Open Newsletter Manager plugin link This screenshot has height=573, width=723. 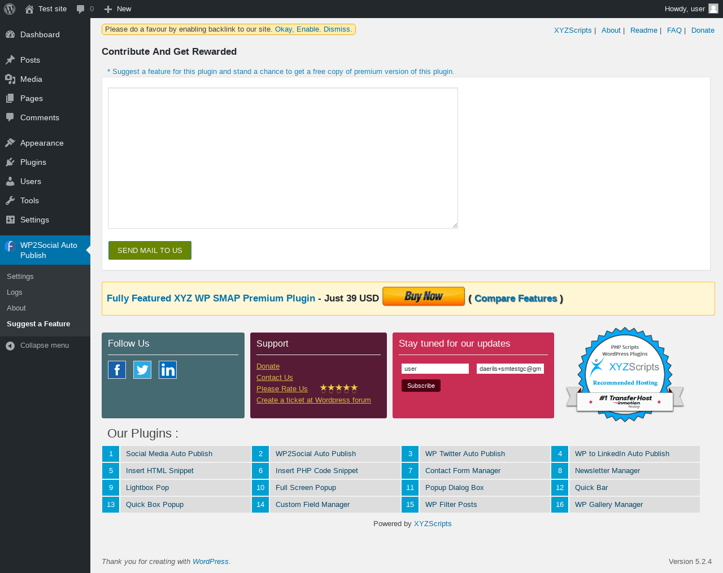(607, 471)
